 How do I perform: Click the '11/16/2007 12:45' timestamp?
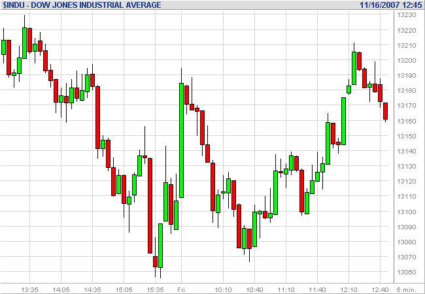click(x=390, y=5)
